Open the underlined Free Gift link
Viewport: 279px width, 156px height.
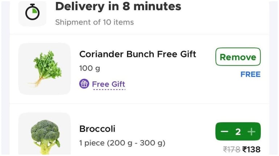click(x=108, y=85)
